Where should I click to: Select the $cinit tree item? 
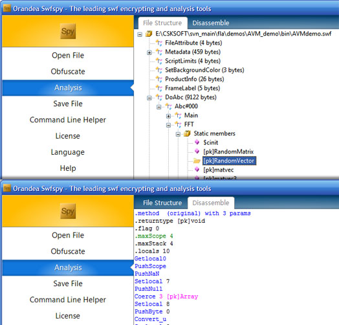[x=210, y=142]
